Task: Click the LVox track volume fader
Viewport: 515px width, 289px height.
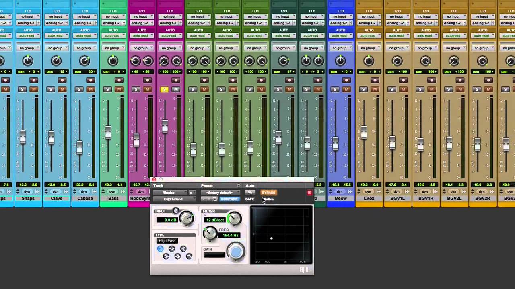Action: [364, 132]
